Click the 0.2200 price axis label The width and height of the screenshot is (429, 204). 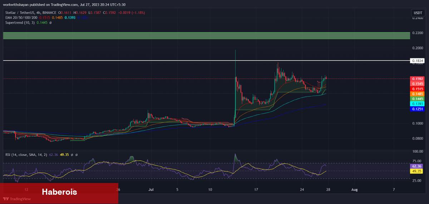tap(418, 33)
